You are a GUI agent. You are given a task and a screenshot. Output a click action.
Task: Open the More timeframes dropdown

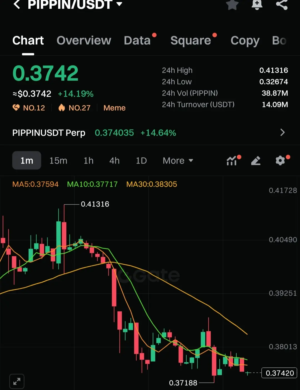coord(178,161)
